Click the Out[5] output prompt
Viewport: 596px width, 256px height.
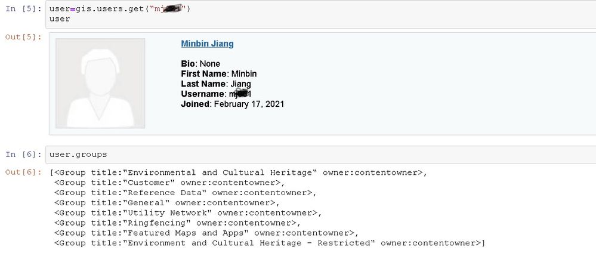[x=23, y=37]
